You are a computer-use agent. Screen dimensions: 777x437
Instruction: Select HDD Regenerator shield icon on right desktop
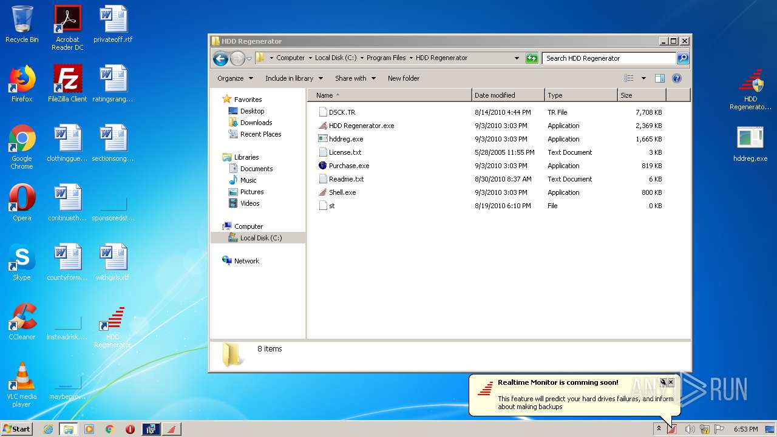pyautogui.click(x=751, y=90)
